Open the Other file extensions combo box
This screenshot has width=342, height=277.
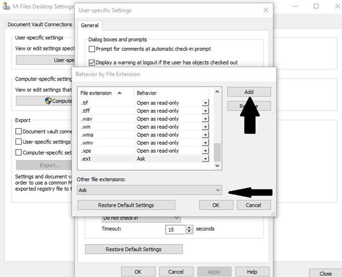[150, 190]
